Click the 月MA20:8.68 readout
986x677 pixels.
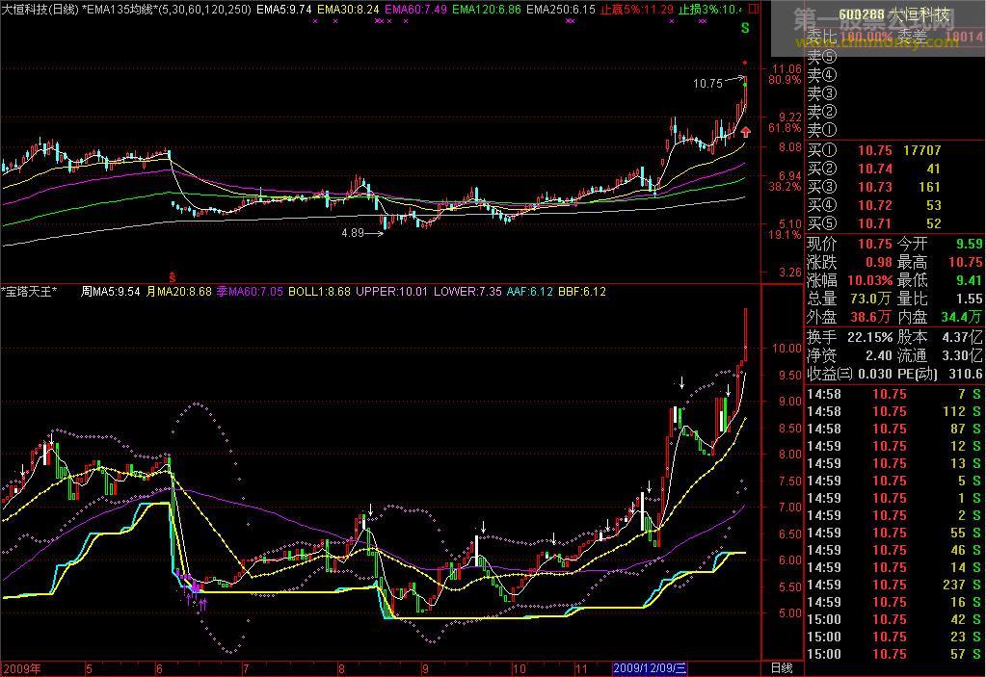coord(178,292)
